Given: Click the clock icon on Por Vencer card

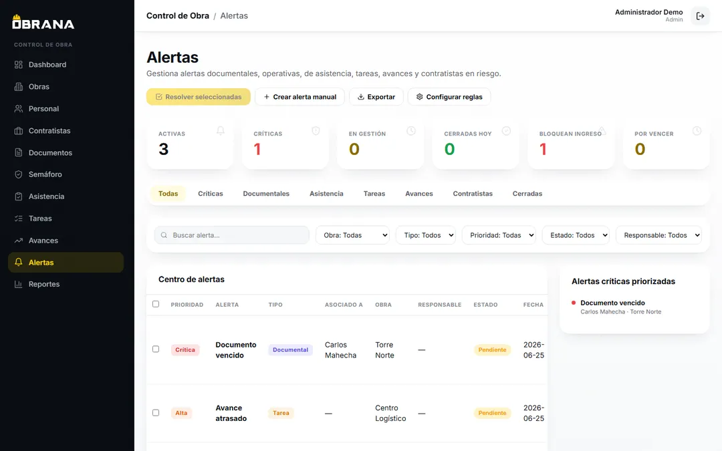Looking at the screenshot, I should tap(697, 131).
